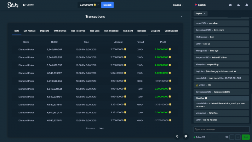
Task: Go to Next page of bets
Action: (x=102, y=128)
